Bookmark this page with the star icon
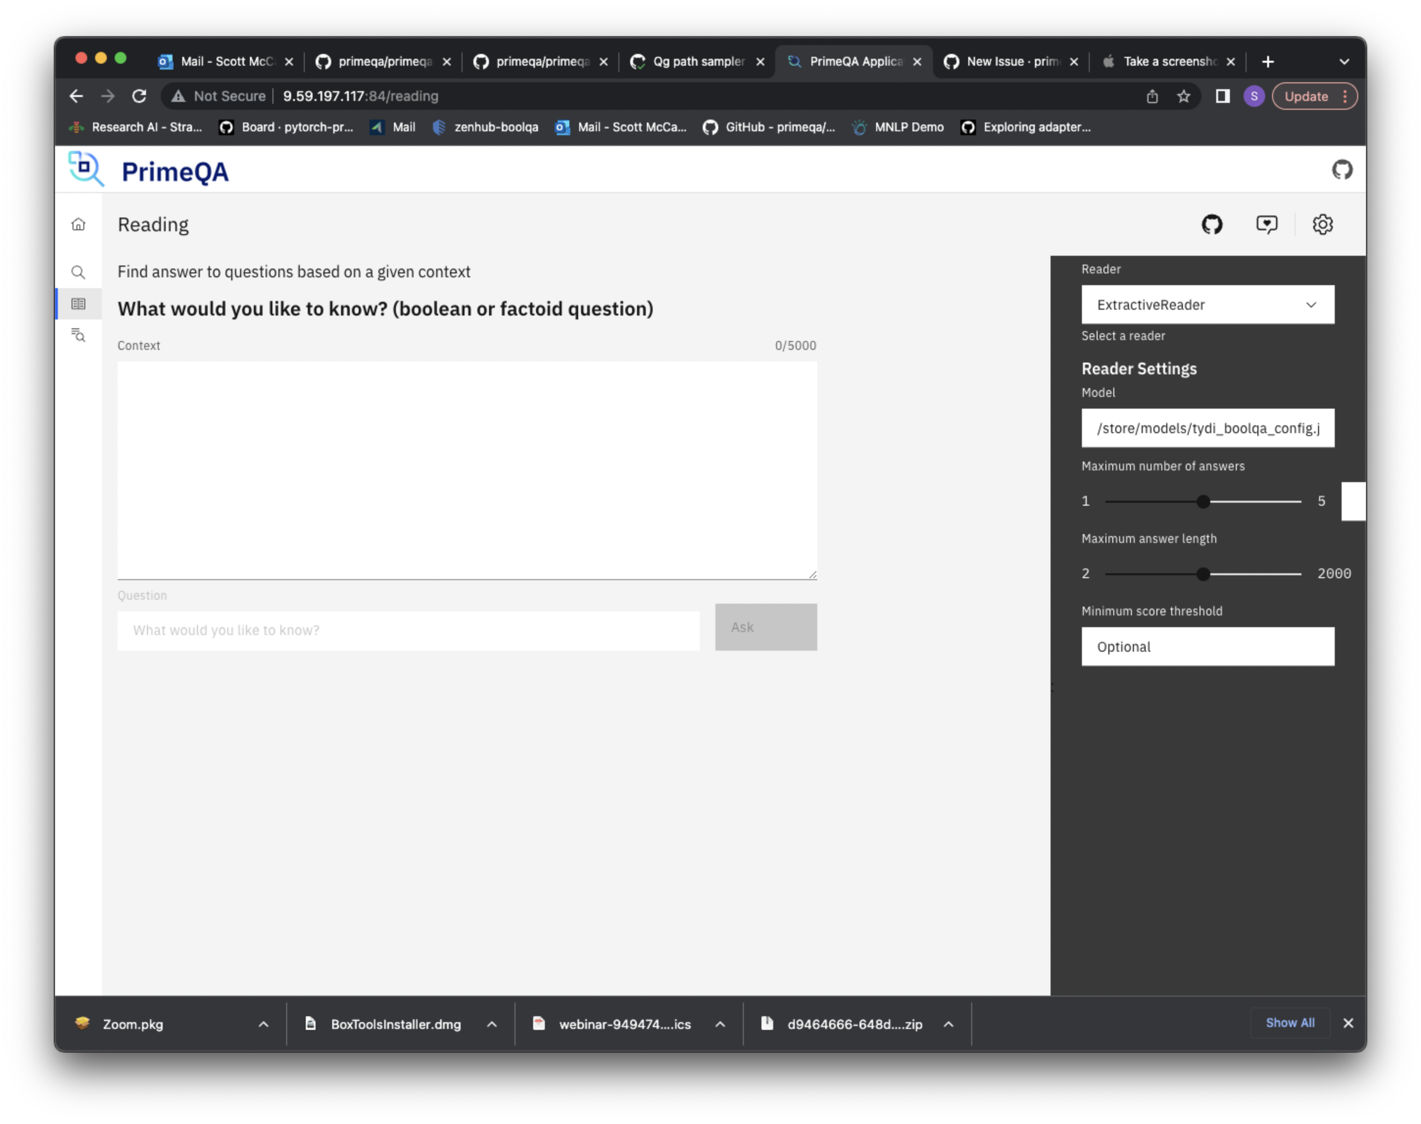 (x=1183, y=96)
